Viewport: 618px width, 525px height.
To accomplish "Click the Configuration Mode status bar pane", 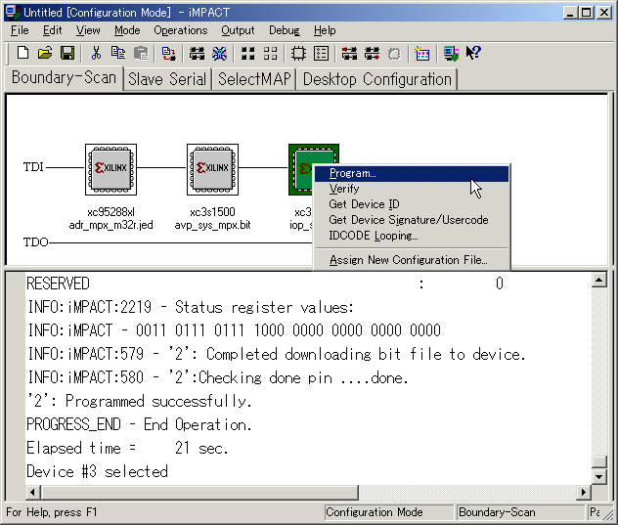I will click(388, 512).
